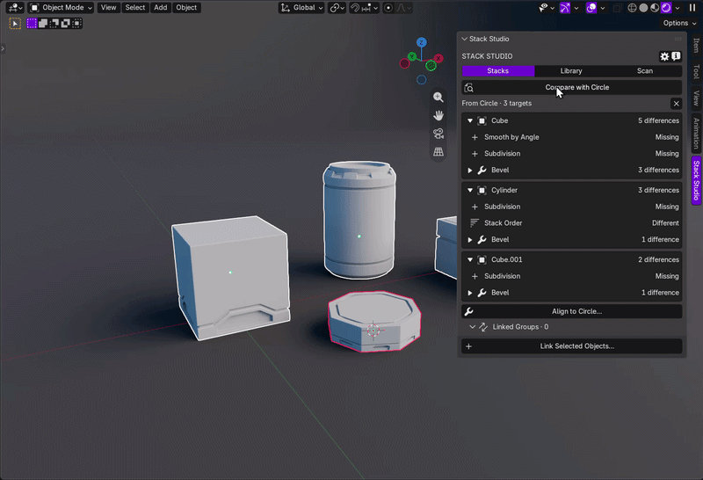703x480 pixels.
Task: Add missing Subdivision to Cube.001
Action: coord(475,276)
